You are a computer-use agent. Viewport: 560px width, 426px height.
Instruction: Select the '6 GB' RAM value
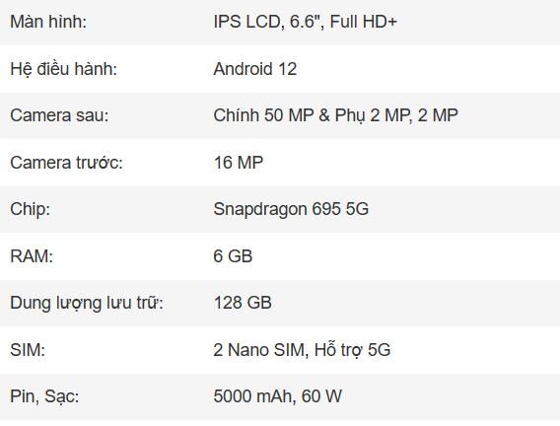233,256
